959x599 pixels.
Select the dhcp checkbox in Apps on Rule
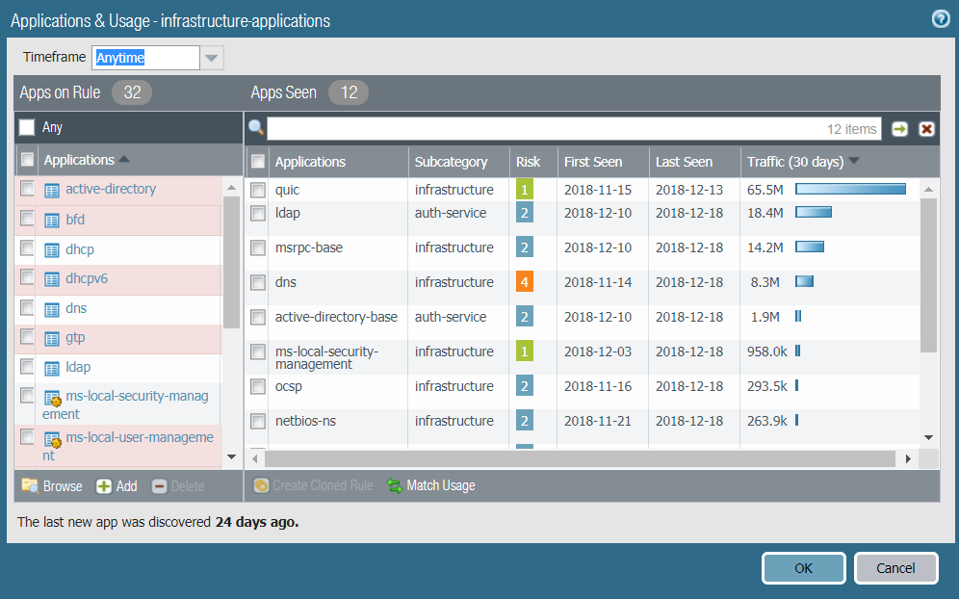[x=27, y=249]
